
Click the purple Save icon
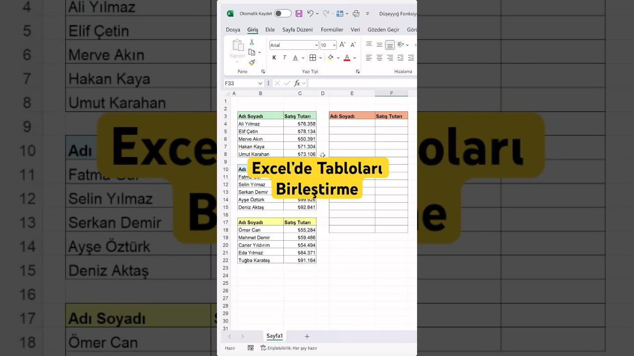point(299,13)
